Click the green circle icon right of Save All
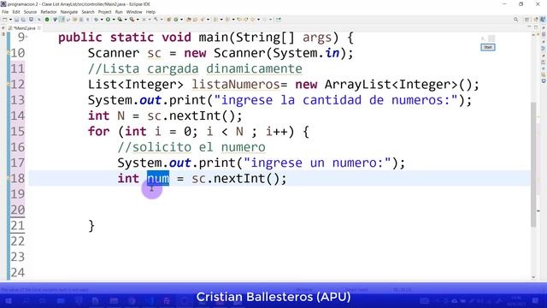The width and height of the screenshot is (547, 308). click(x=47, y=20)
